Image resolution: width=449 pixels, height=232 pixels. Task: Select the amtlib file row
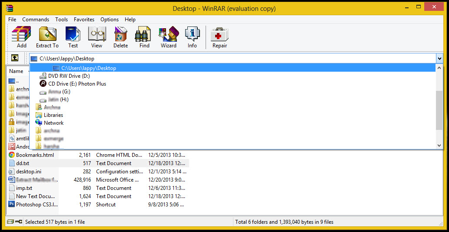pos(18,138)
